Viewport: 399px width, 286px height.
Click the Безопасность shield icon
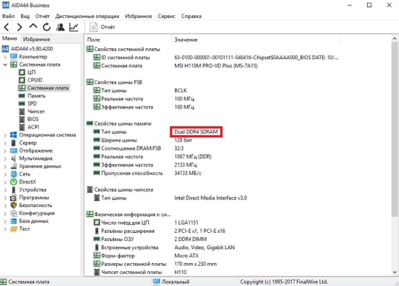click(13, 205)
